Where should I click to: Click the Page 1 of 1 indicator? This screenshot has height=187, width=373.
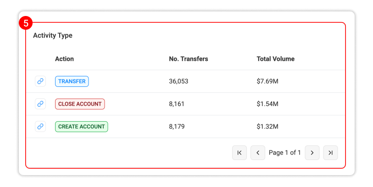[x=285, y=153]
